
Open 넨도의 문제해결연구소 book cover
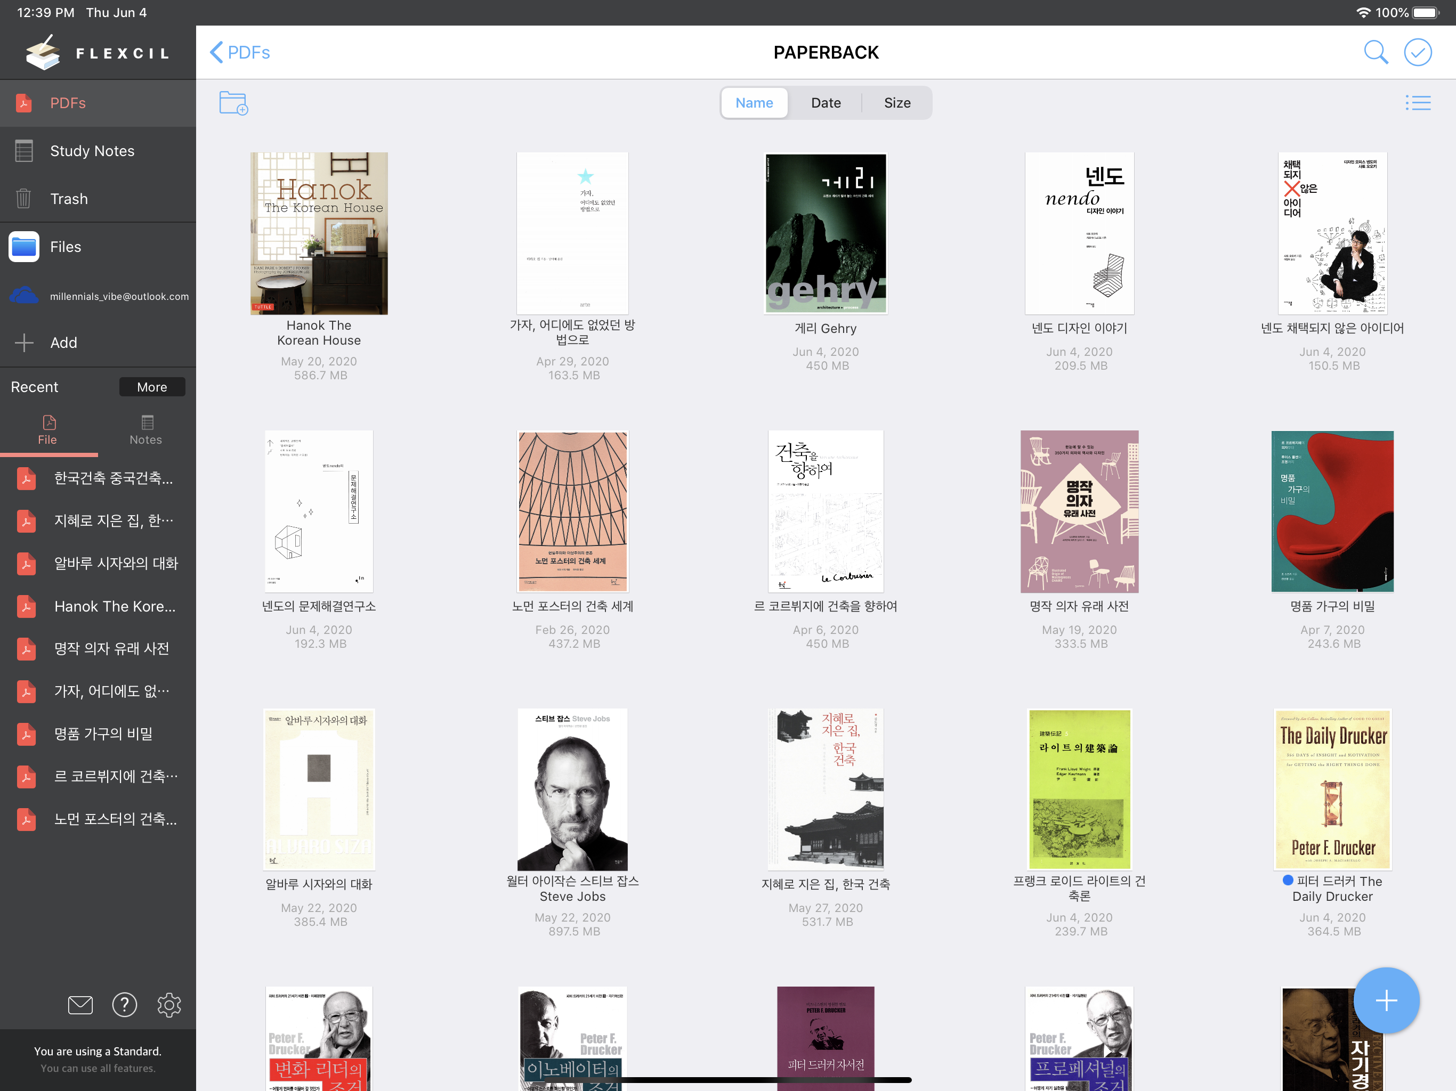point(319,511)
